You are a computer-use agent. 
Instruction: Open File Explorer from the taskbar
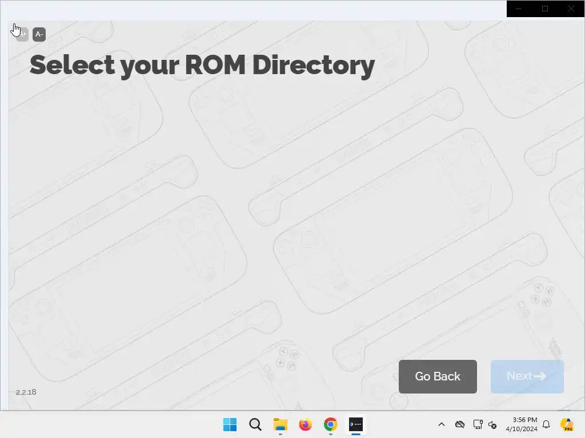point(280,424)
